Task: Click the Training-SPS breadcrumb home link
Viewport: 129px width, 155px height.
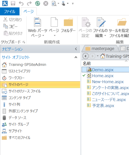Action: [115, 56]
